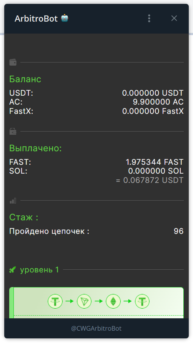Click the уровень 1 label

[x=40, y=270]
